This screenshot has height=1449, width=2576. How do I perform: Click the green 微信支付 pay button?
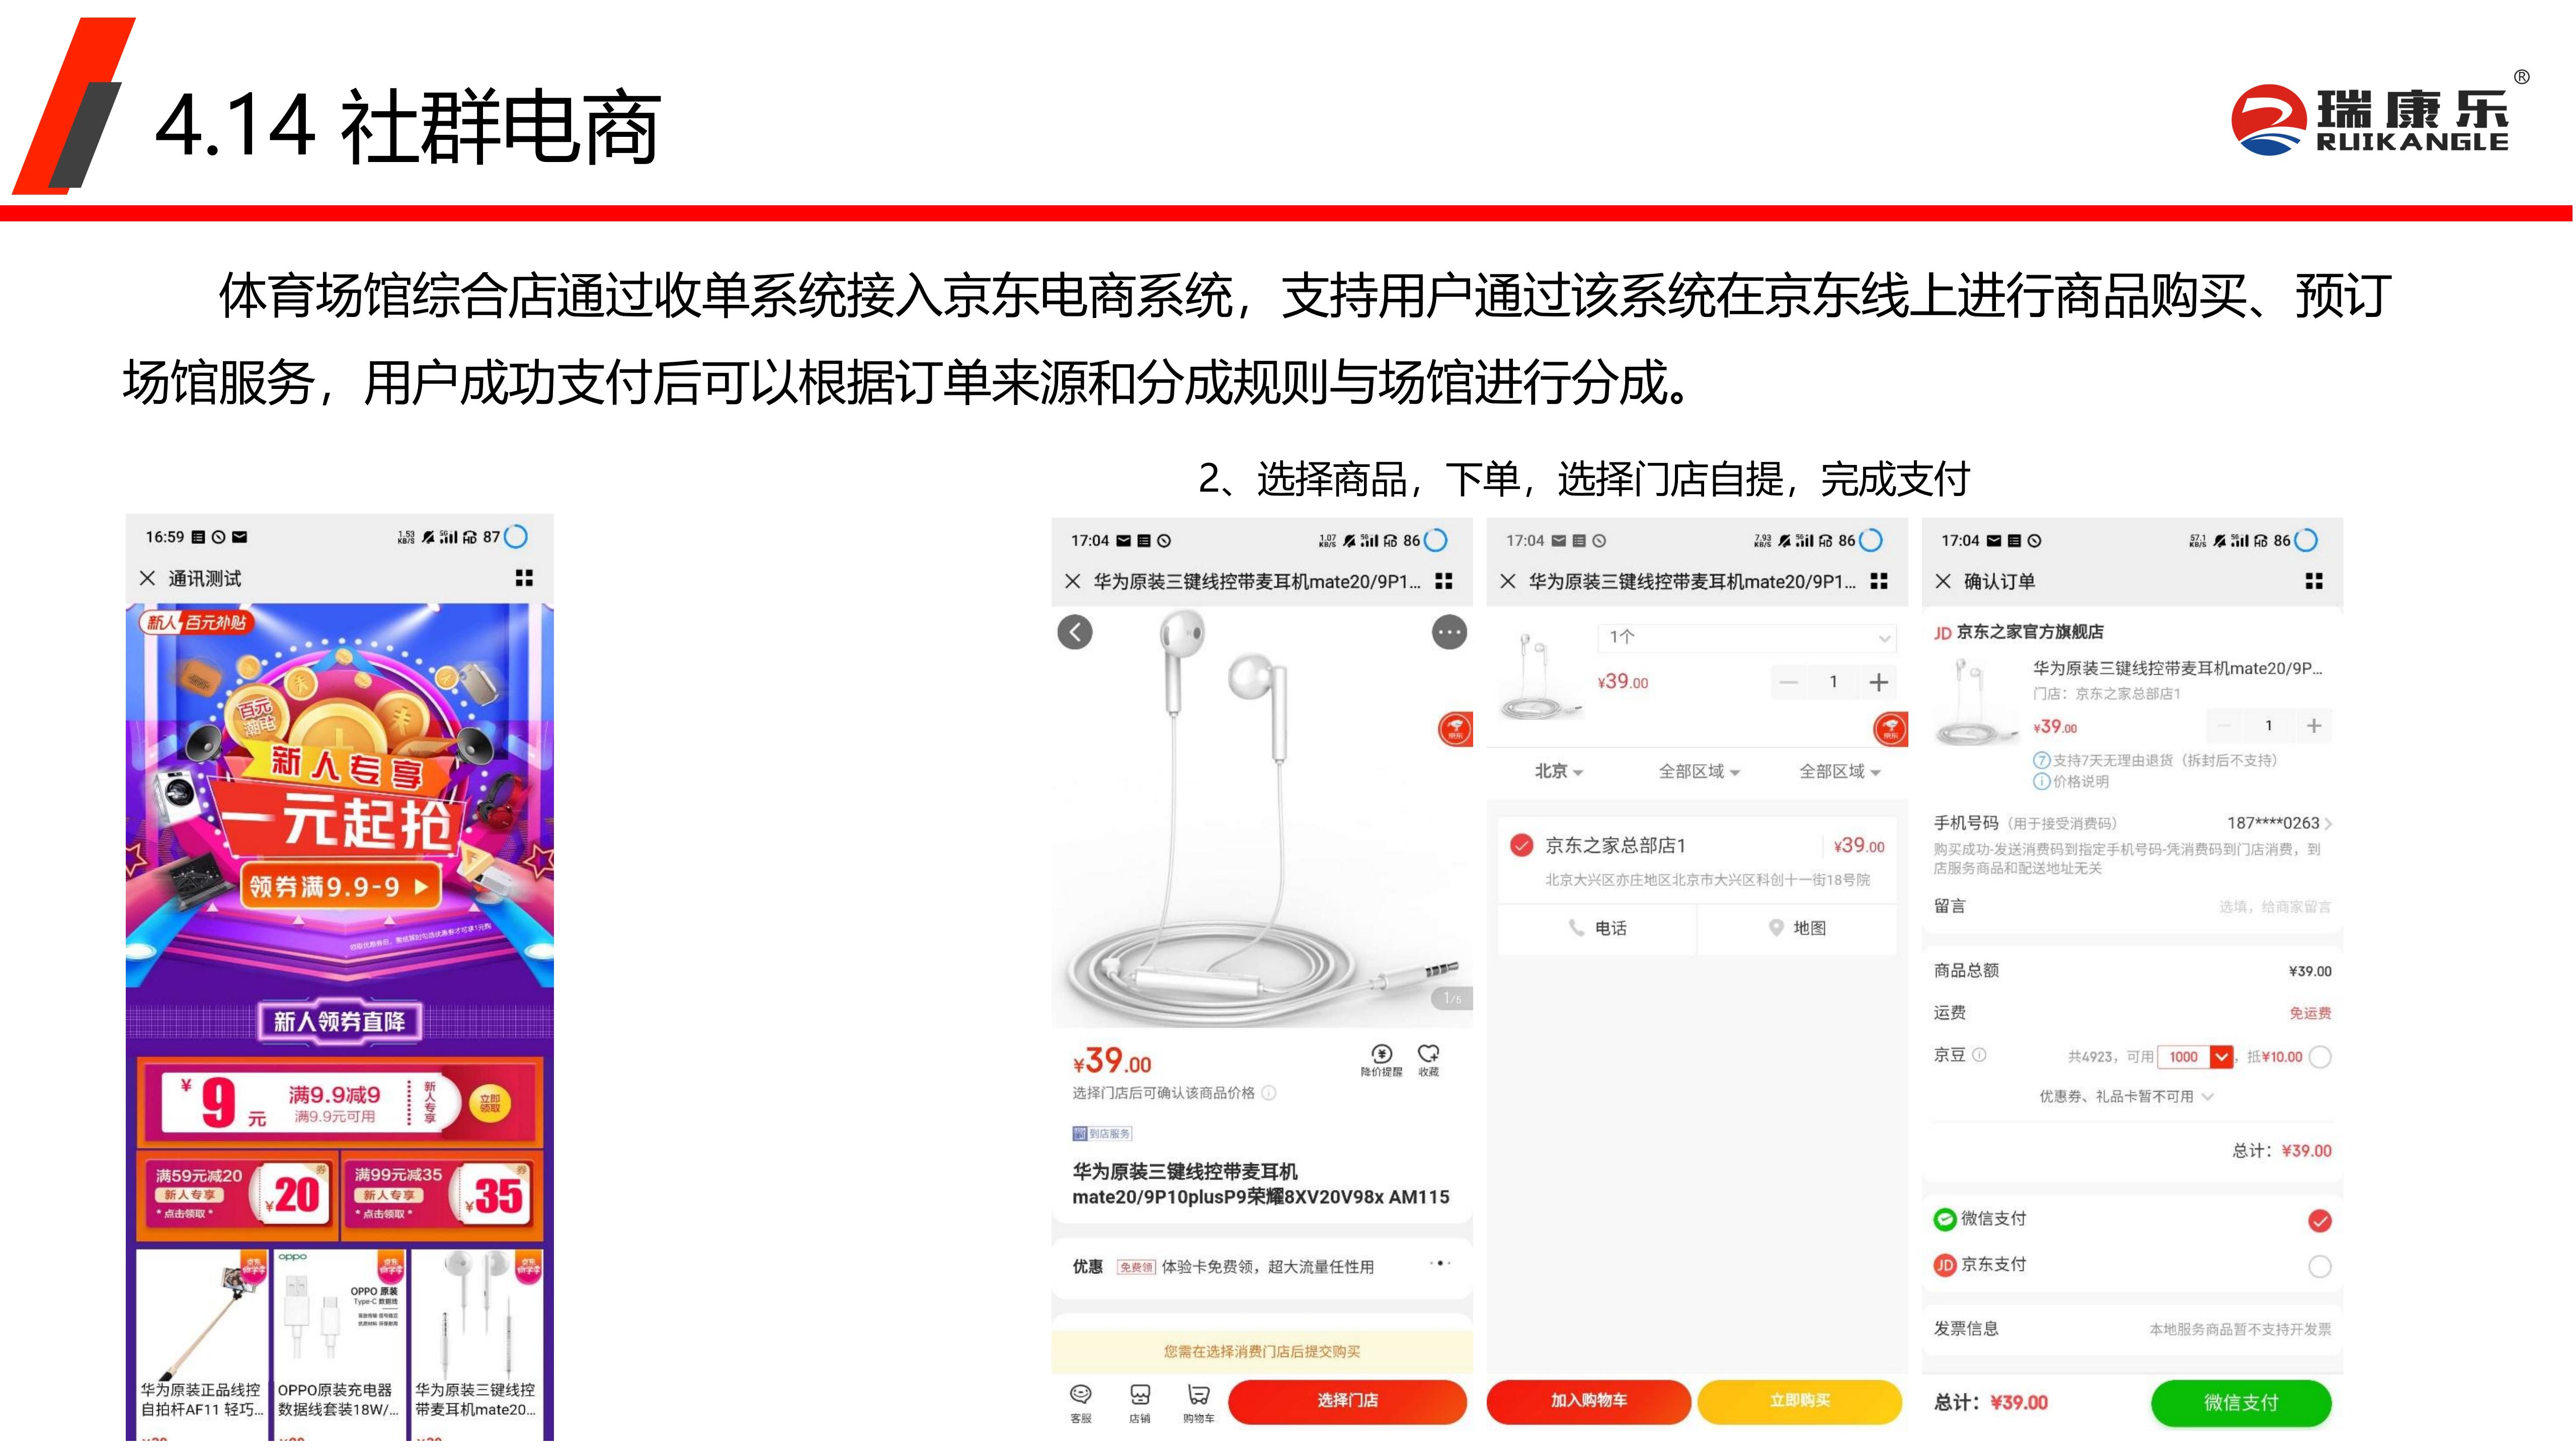2240,1402
